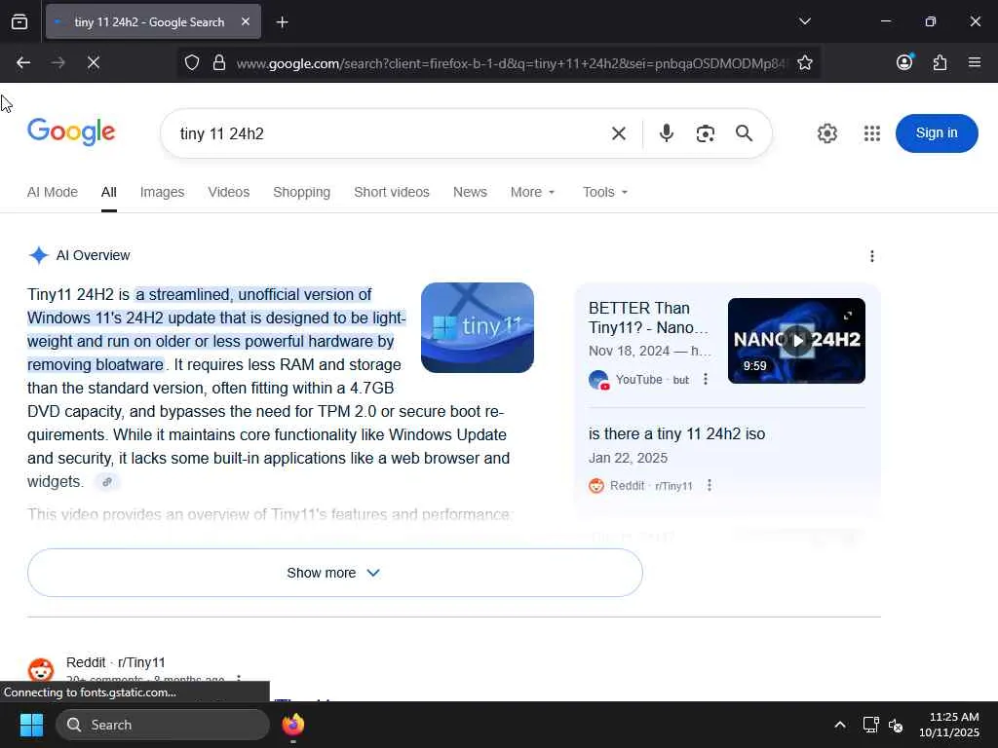This screenshot has width=998, height=748.
Task: Open Google quick settings gear
Action: (826, 132)
